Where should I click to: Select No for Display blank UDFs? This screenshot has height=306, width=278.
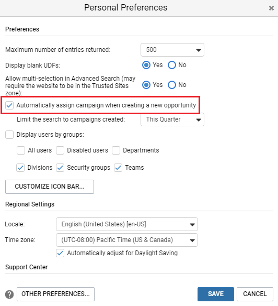click(172, 65)
